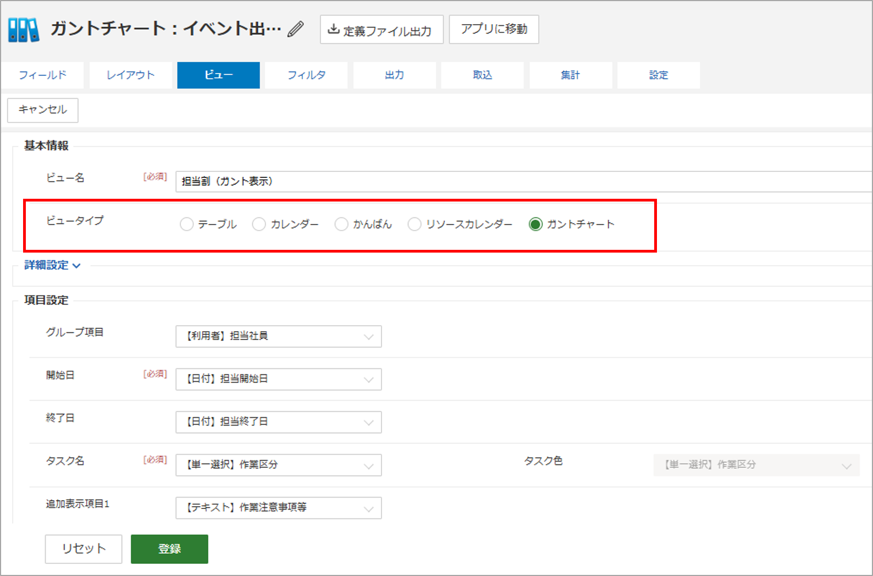The height and width of the screenshot is (576, 873).
Task: Open the 終了日 field dropdown
Action: (279, 422)
